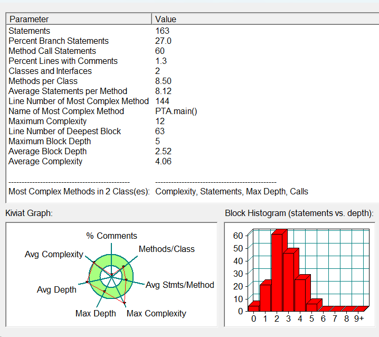Click the histogram bar for depth 5
This screenshot has width=379, height=337.
312,307
